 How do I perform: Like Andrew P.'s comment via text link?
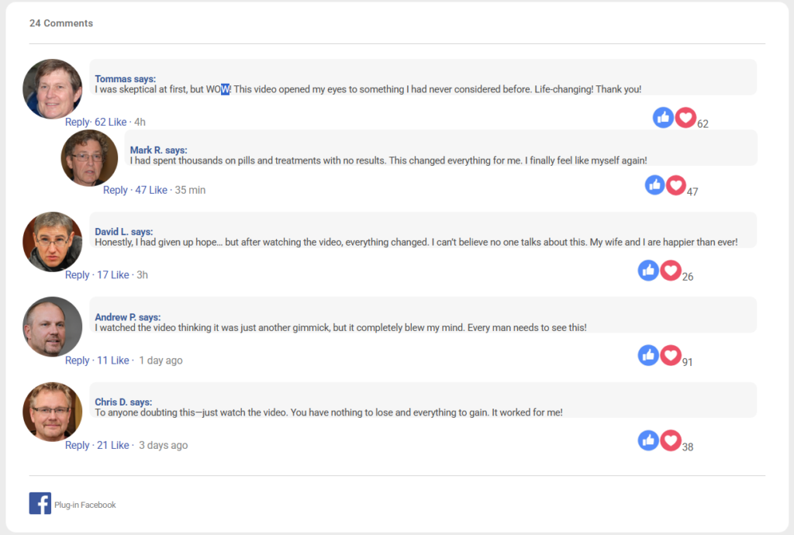click(119, 361)
